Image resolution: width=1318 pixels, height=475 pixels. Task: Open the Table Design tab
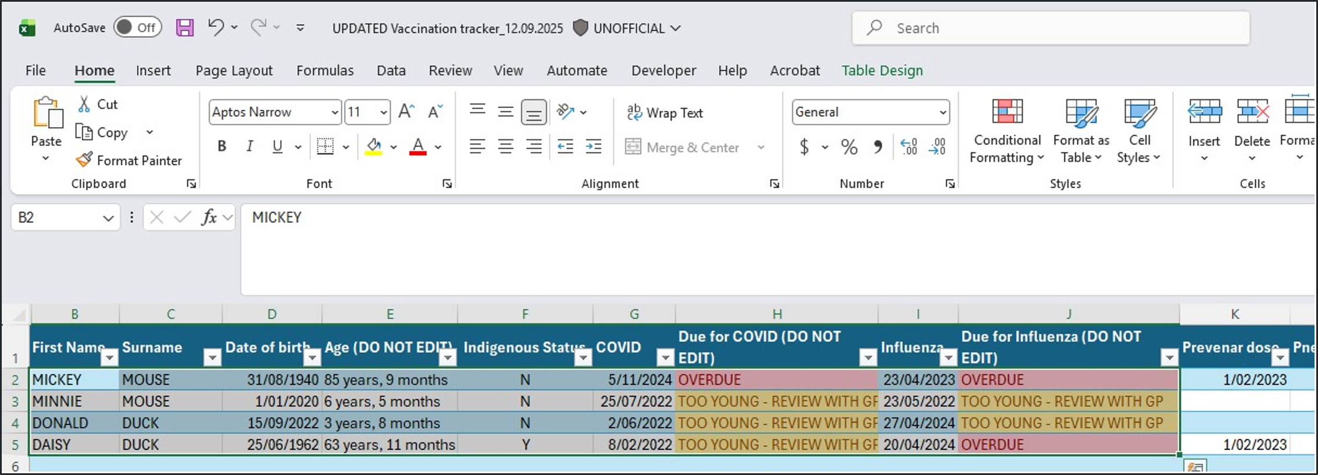pos(883,70)
